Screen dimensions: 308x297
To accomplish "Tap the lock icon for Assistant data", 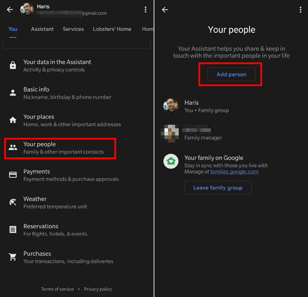I will click(13, 65).
